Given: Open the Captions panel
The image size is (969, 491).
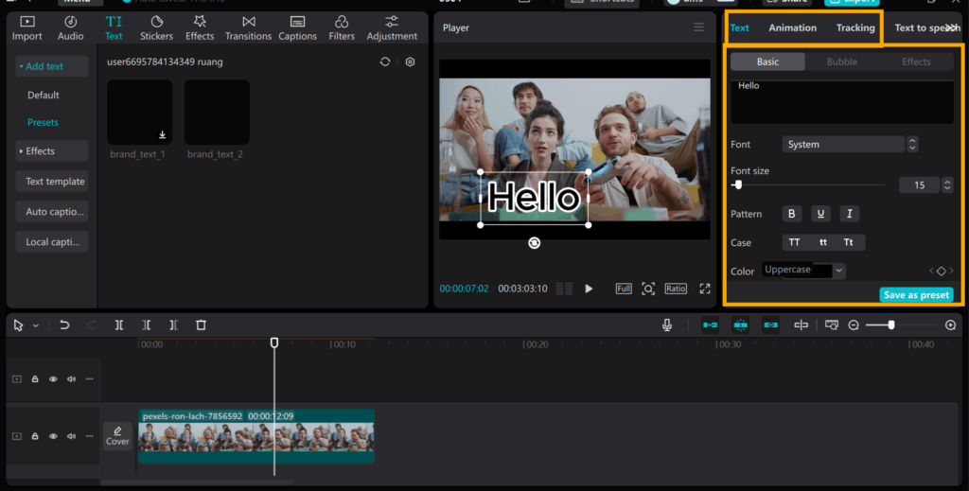Looking at the screenshot, I should tap(297, 28).
